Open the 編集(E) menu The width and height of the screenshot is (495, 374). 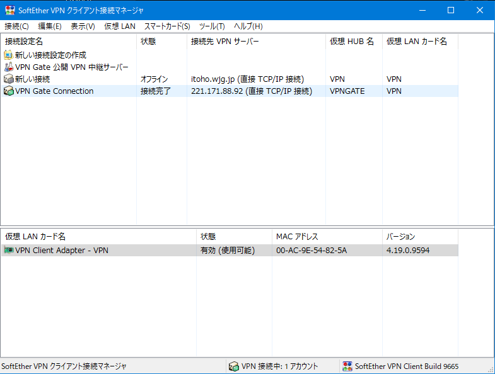pos(50,26)
